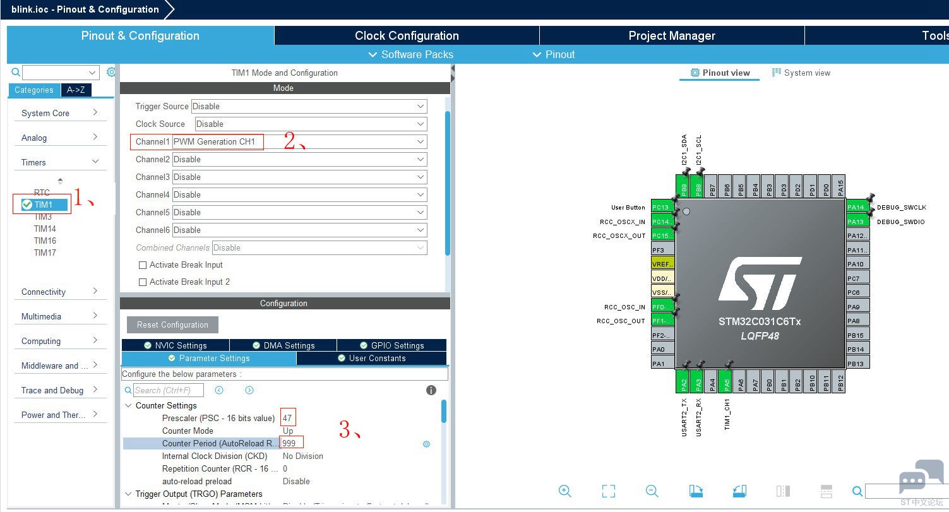The height and width of the screenshot is (512, 949).
Task: Go to next parameter search result
Action: point(249,390)
